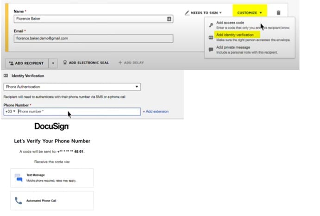Open the +33 country code dropdown
320x216 pixels.
coord(10,111)
